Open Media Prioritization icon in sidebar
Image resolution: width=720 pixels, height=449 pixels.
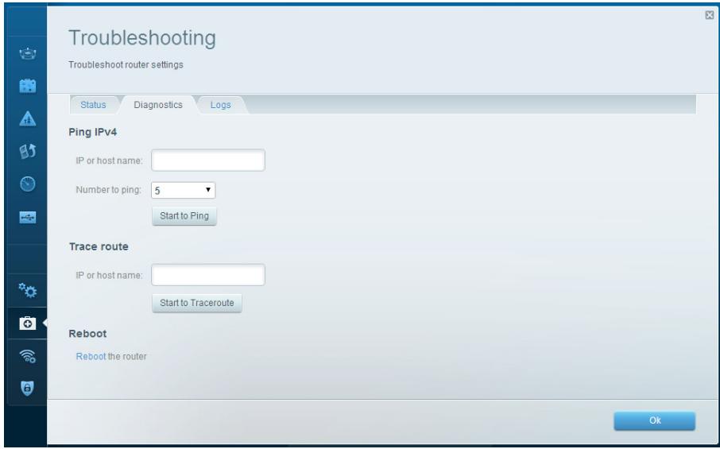[28, 151]
